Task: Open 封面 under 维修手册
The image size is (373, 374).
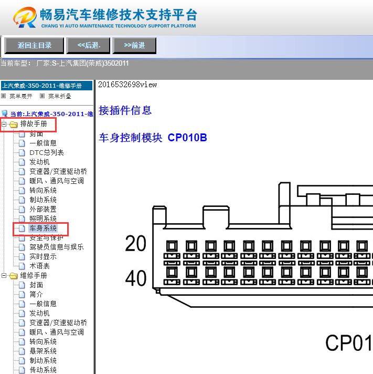Action: [36, 285]
